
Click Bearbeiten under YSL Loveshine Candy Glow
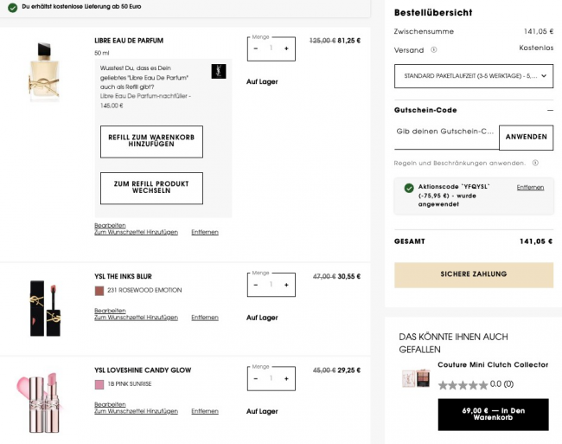110,404
